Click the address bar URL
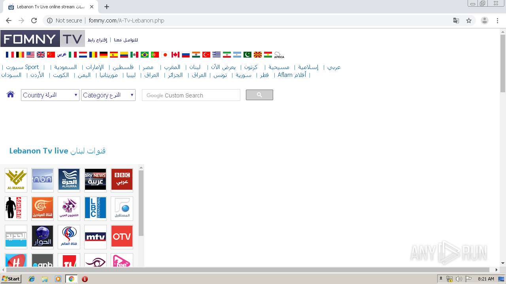This screenshot has width=506, height=284. pos(126,21)
